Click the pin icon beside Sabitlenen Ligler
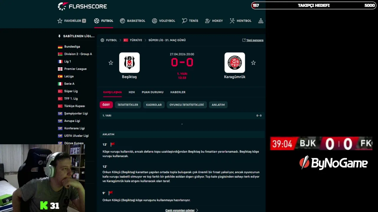The height and width of the screenshot is (212, 378). [x=59, y=36]
